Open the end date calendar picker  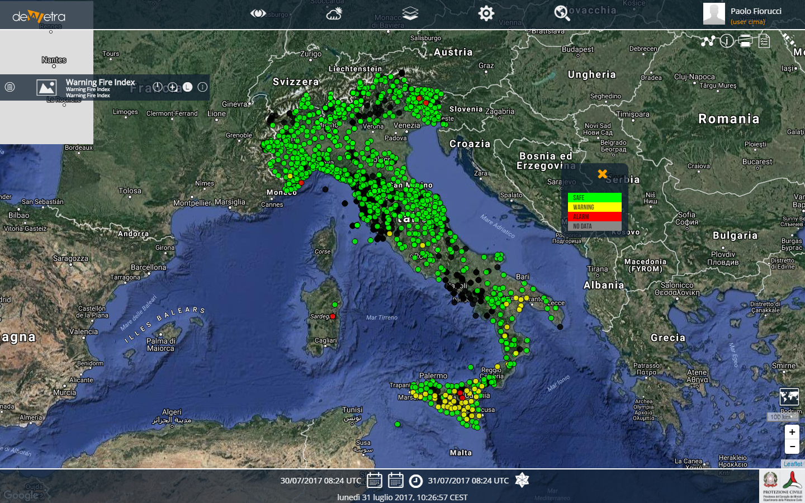396,481
